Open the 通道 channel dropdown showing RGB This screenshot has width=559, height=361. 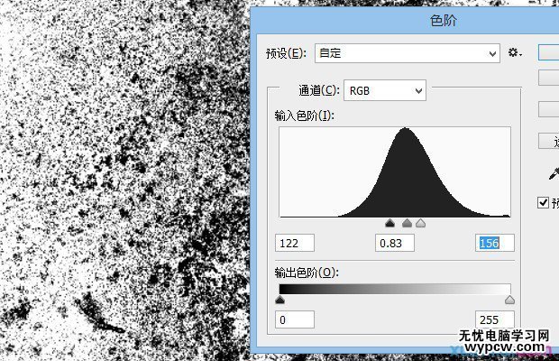pyautogui.click(x=385, y=90)
